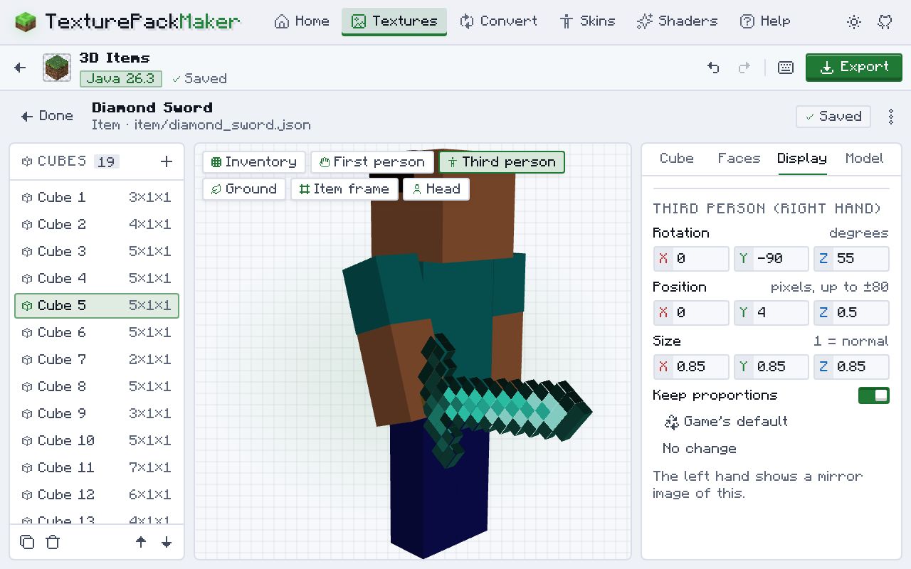Click the TexturePackMaker logo

click(127, 21)
